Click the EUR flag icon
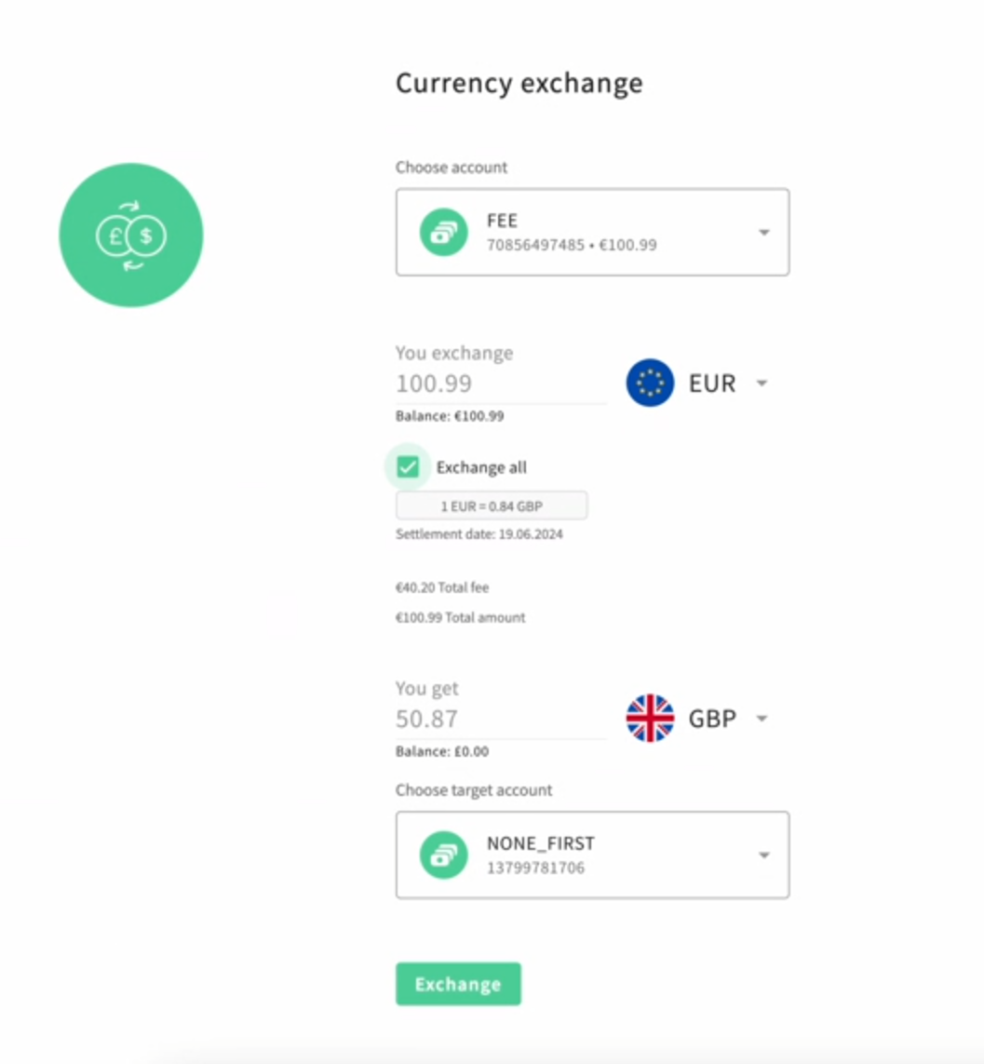 point(649,382)
